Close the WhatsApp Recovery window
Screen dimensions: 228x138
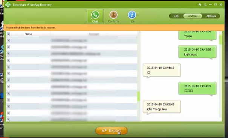(x=221, y=4)
